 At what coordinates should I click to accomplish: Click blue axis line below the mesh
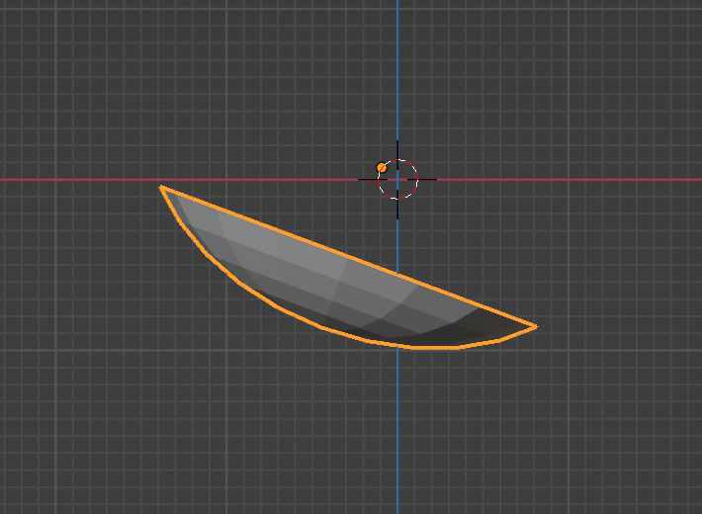click(397, 435)
